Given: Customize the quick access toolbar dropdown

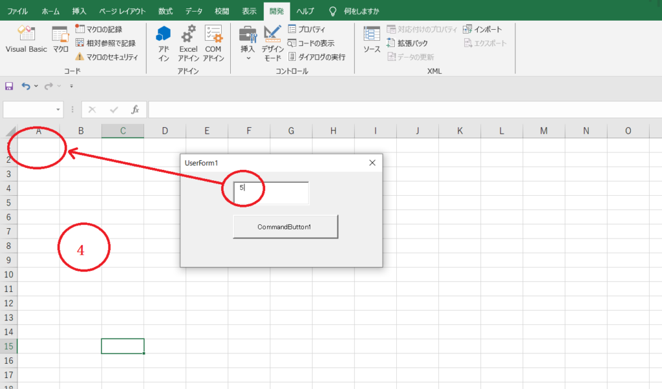Looking at the screenshot, I should point(71,86).
